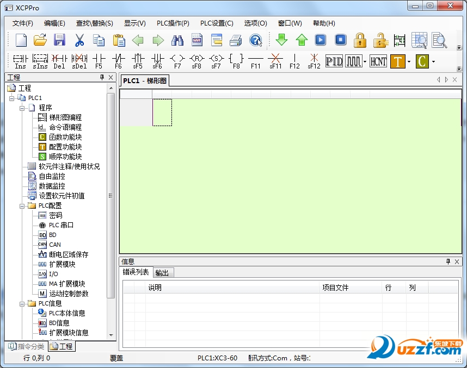Image resolution: width=467 pixels, height=368 pixels.
Task: Save the project with the floppy disk icon
Action: click(59, 40)
